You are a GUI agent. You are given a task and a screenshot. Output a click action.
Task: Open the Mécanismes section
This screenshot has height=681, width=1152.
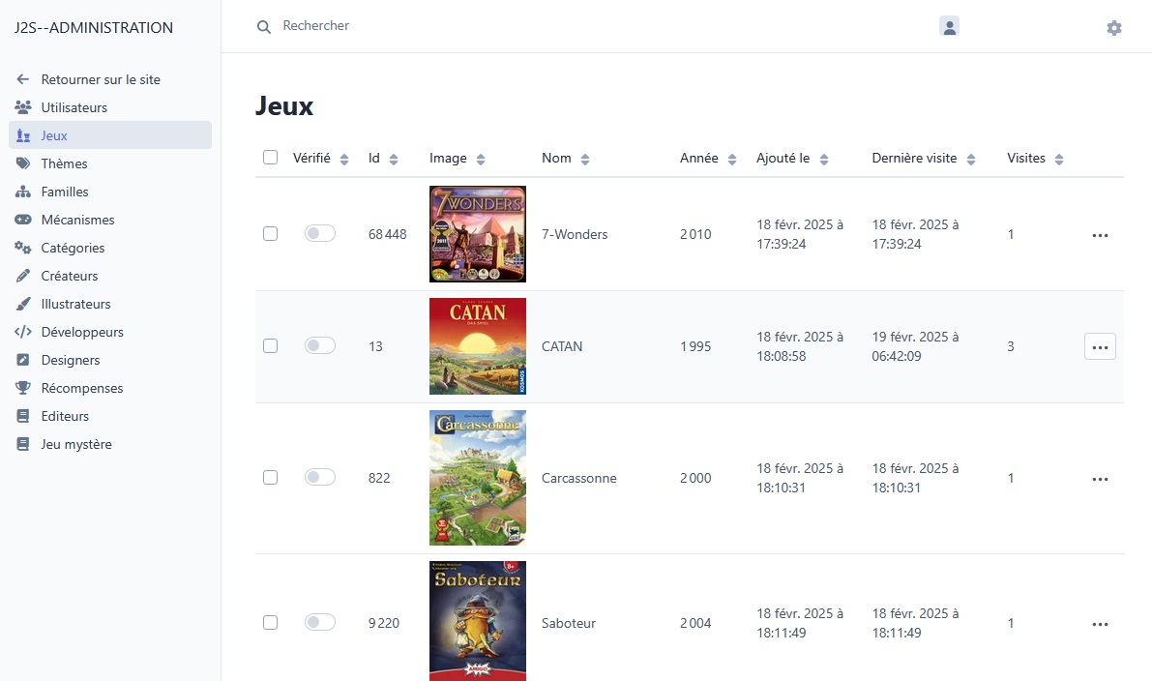[x=22, y=220]
